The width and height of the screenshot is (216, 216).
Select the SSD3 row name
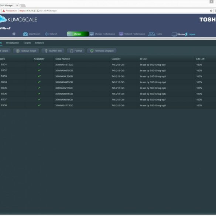[4, 76]
